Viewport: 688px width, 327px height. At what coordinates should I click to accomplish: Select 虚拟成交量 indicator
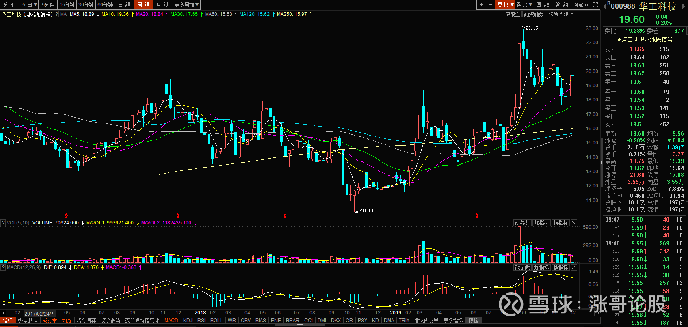click(426, 321)
